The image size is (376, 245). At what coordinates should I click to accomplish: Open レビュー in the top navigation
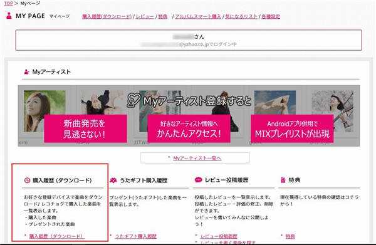pos(145,16)
